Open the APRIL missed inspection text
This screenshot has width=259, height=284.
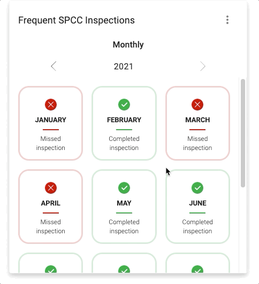click(50, 226)
